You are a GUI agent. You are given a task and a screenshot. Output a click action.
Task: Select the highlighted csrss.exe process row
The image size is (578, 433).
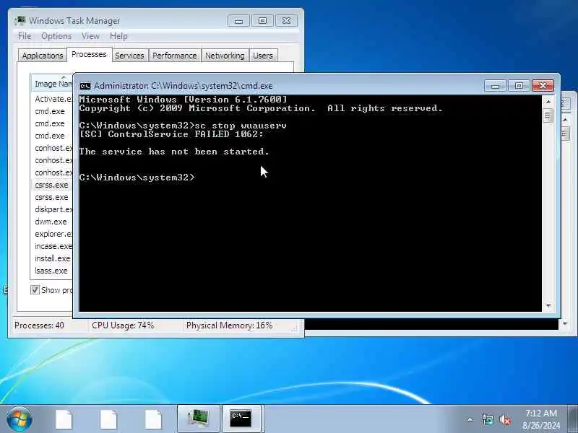pyautogui.click(x=52, y=185)
